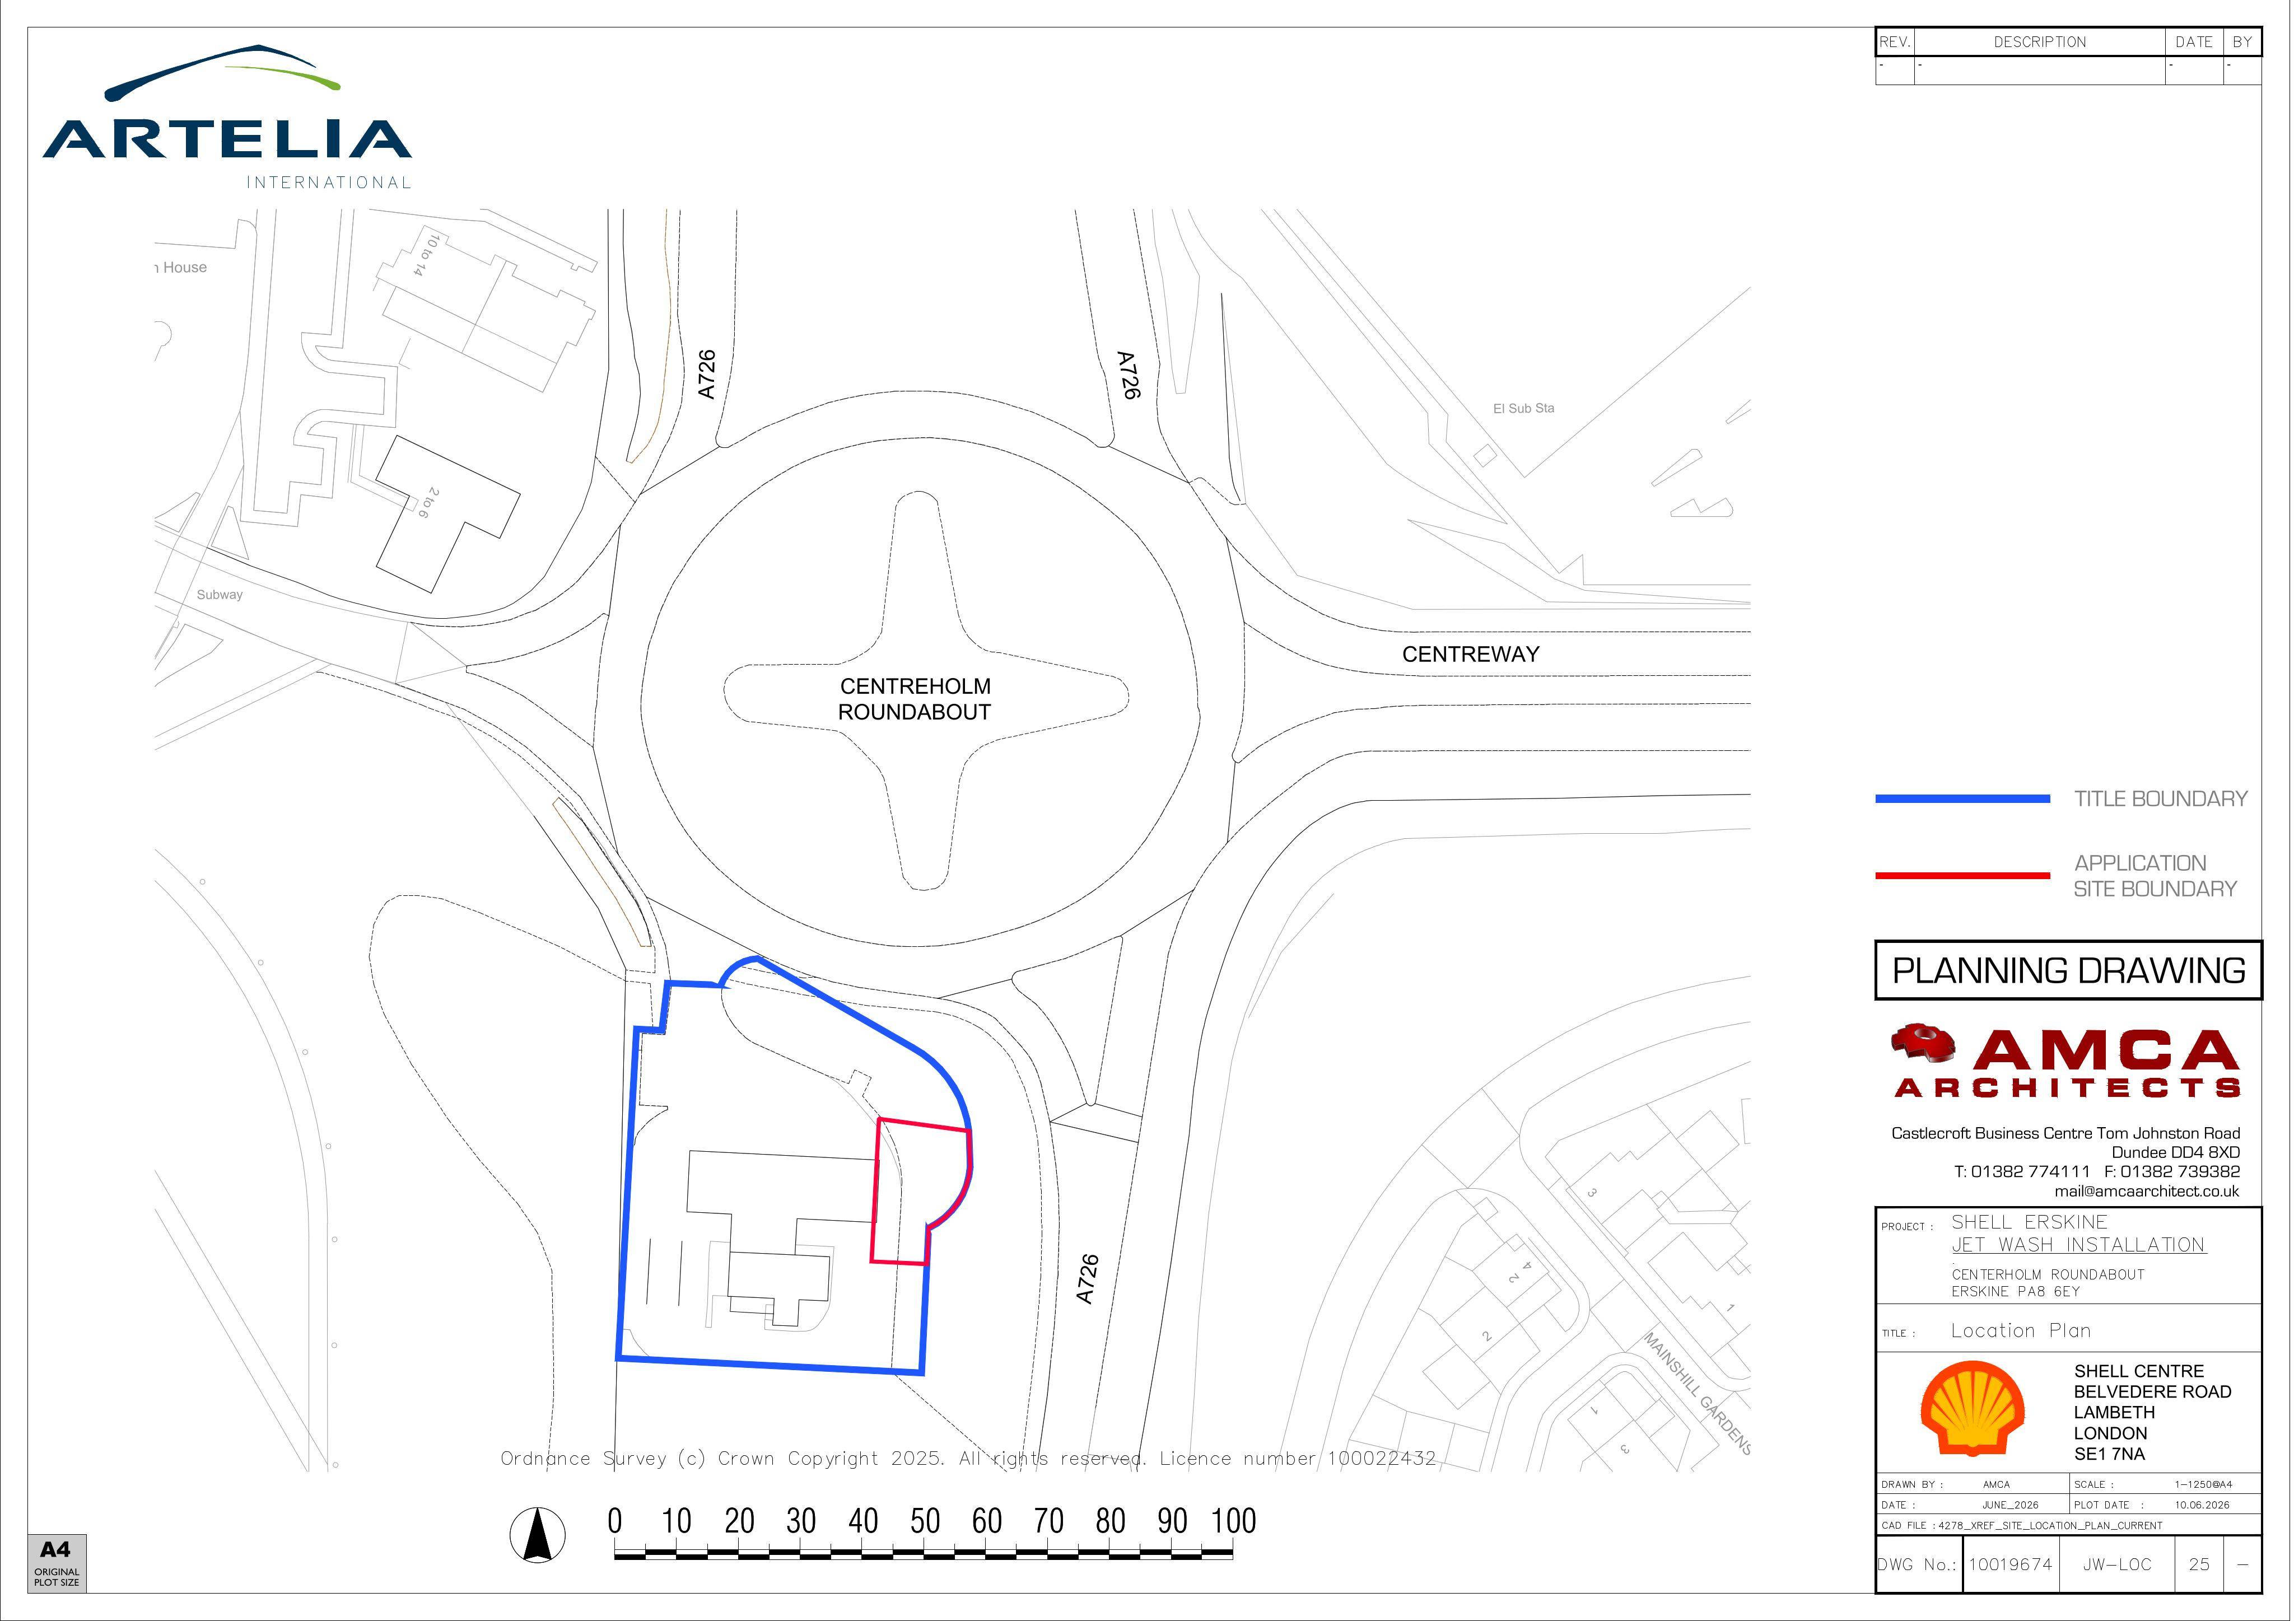Click the A4 original plot size badge
The image size is (2294, 1621).
click(x=57, y=1563)
